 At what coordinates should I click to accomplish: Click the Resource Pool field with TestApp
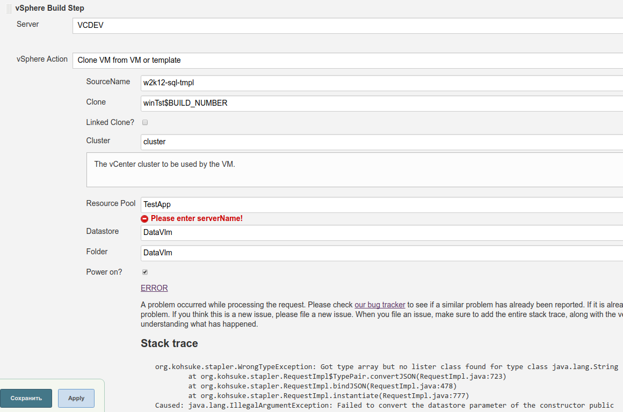pyautogui.click(x=381, y=205)
